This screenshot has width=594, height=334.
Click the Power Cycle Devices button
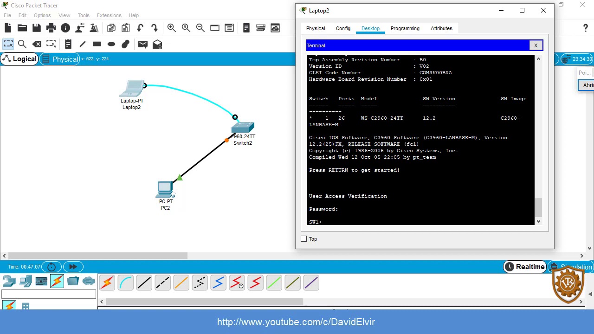coord(52,267)
